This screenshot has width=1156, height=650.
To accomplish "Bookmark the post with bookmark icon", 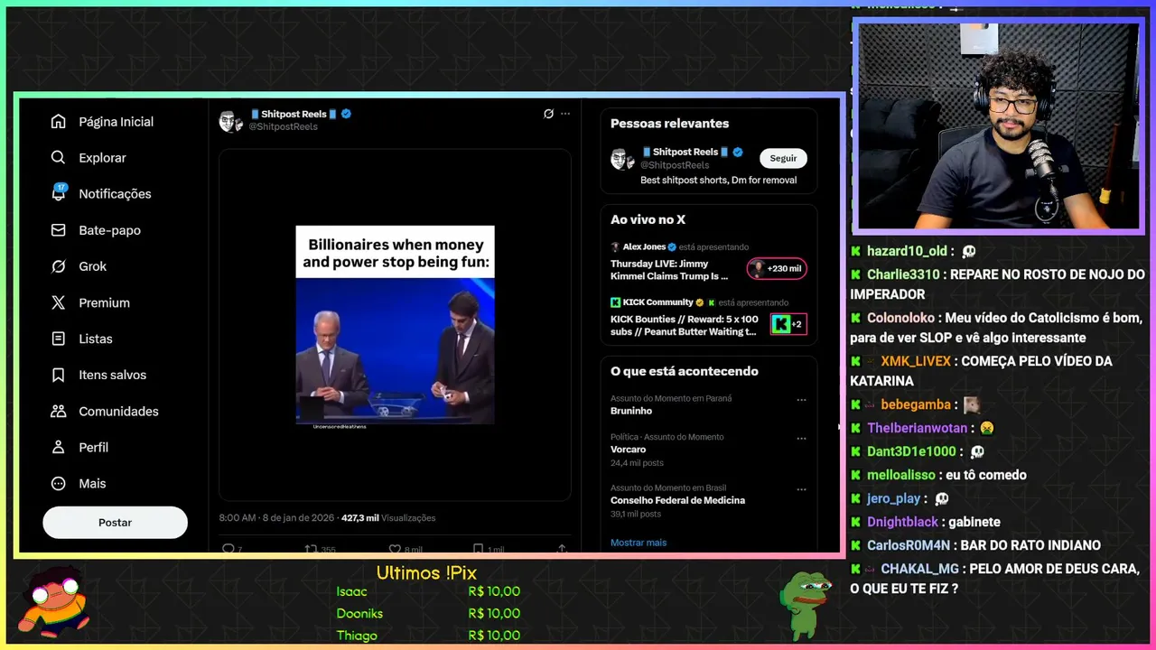I will (x=479, y=548).
